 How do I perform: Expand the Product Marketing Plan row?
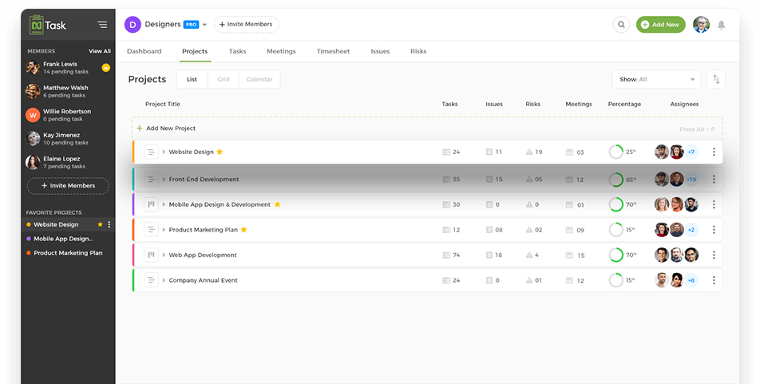coord(164,230)
